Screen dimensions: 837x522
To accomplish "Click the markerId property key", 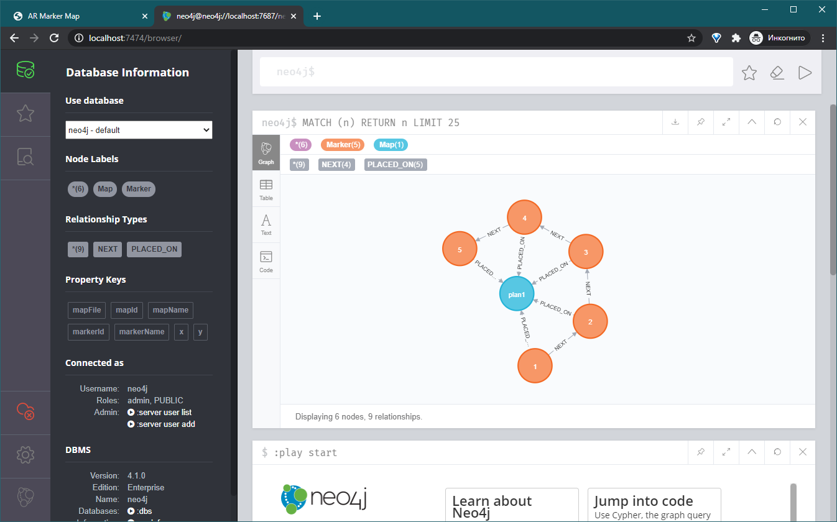I will (88, 332).
